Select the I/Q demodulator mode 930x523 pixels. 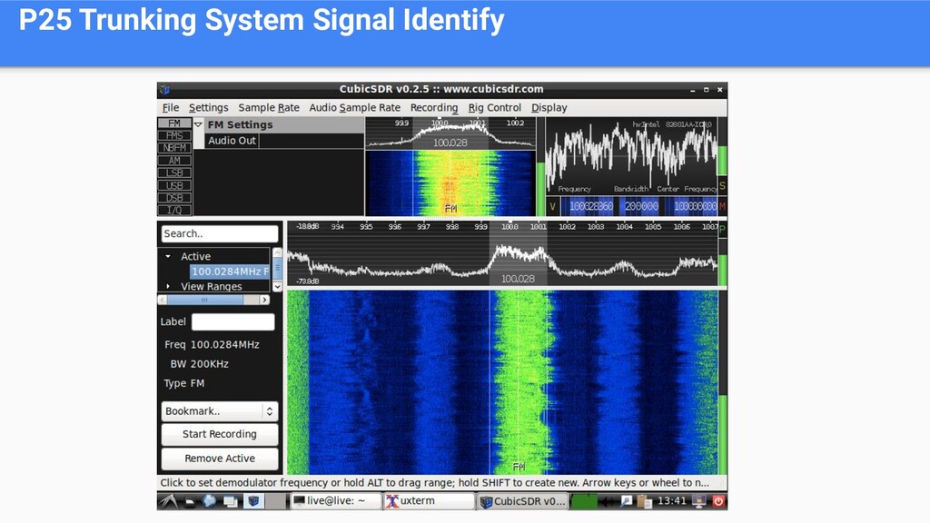tap(174, 210)
